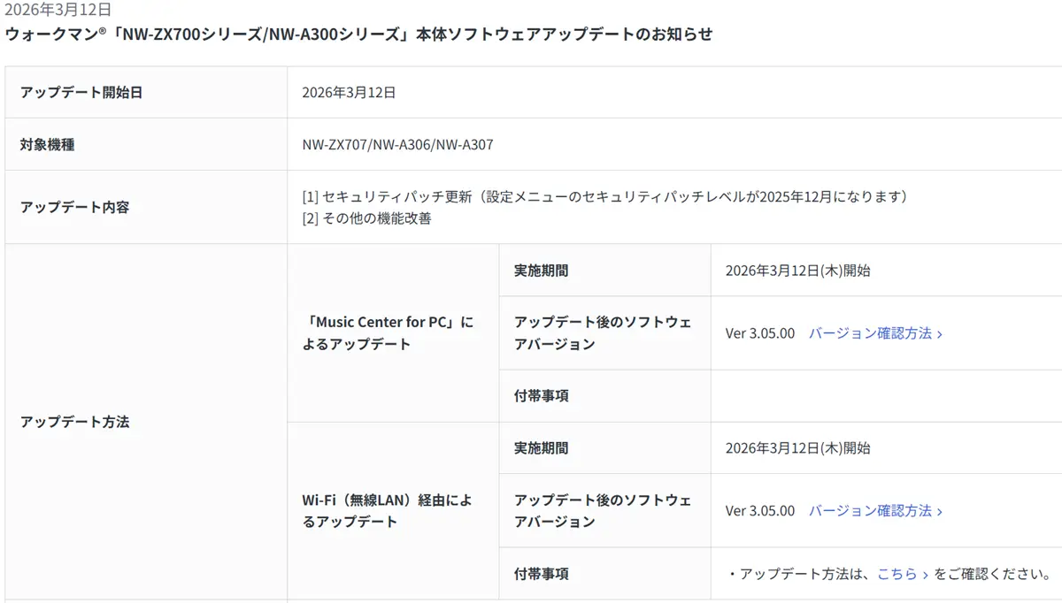Image resolution: width=1062 pixels, height=603 pixels.
Task: Click the date above the page heading
Action: click(x=58, y=11)
